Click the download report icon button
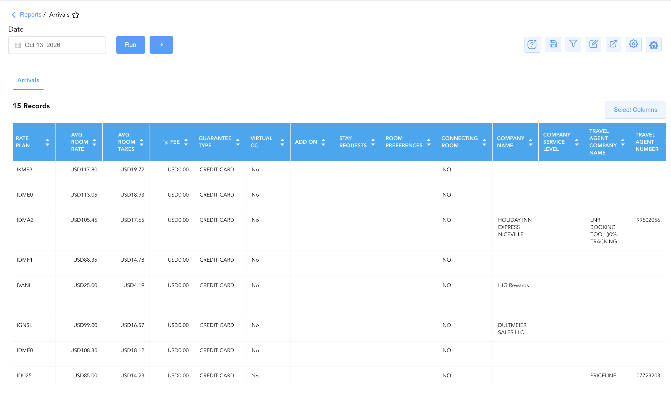Viewport: 671px width, 397px height. tap(161, 45)
